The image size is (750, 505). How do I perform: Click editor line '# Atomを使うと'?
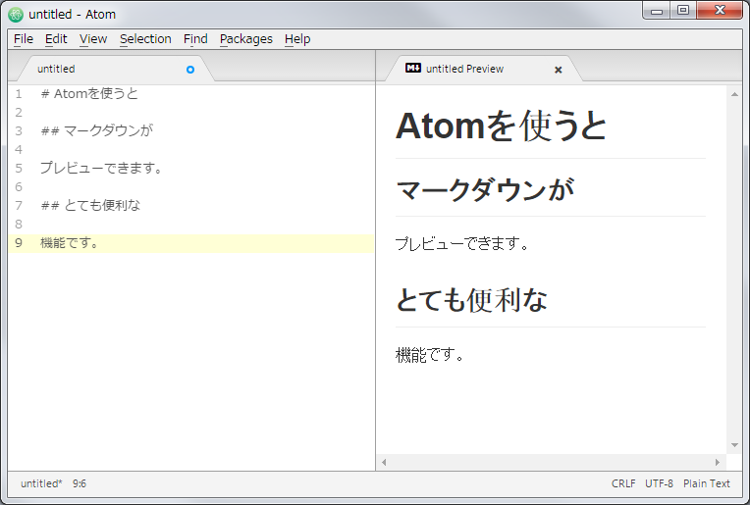coord(89,93)
